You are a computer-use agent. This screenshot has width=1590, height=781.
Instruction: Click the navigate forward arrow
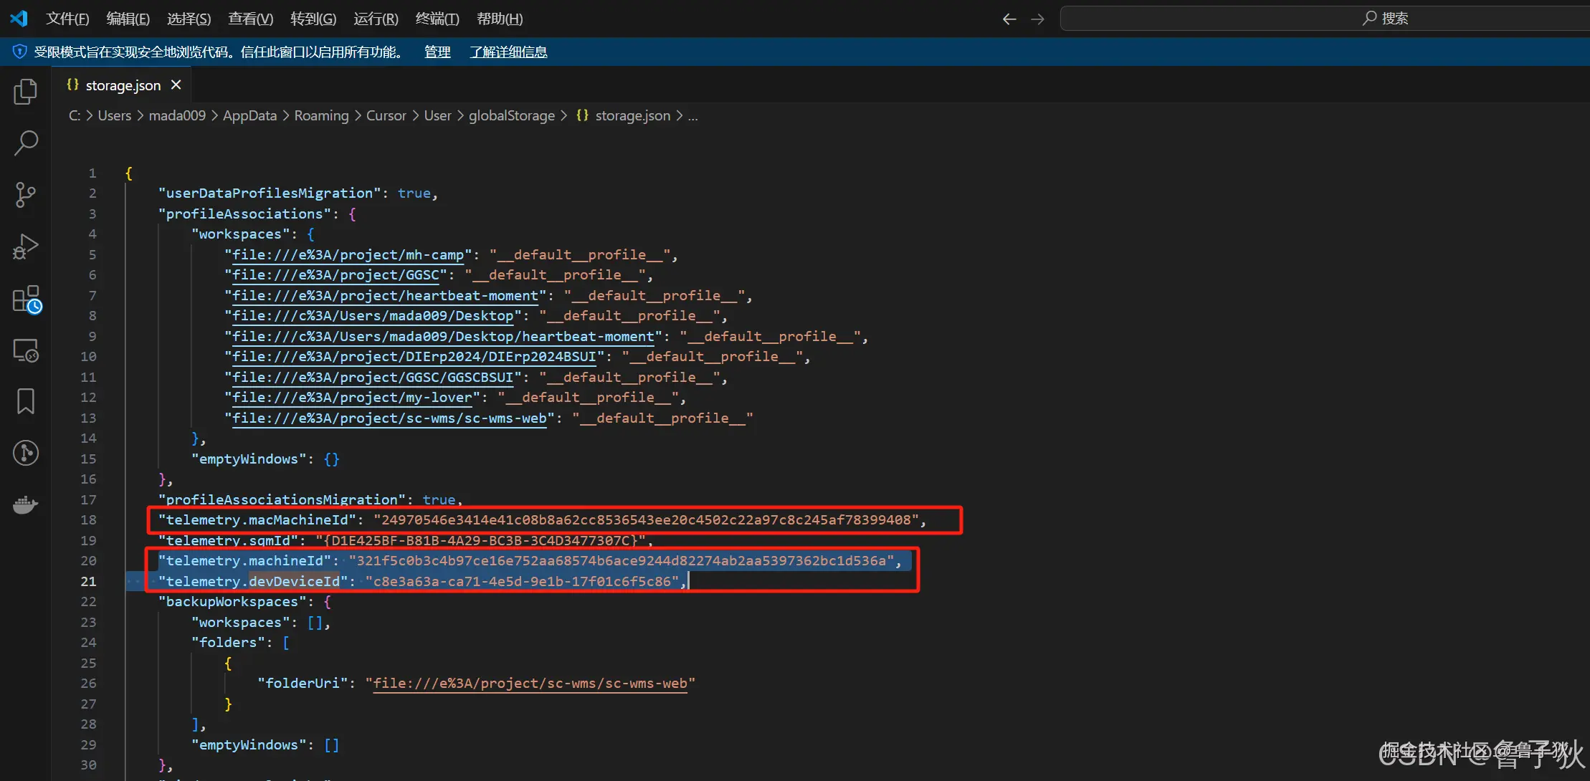(1037, 19)
